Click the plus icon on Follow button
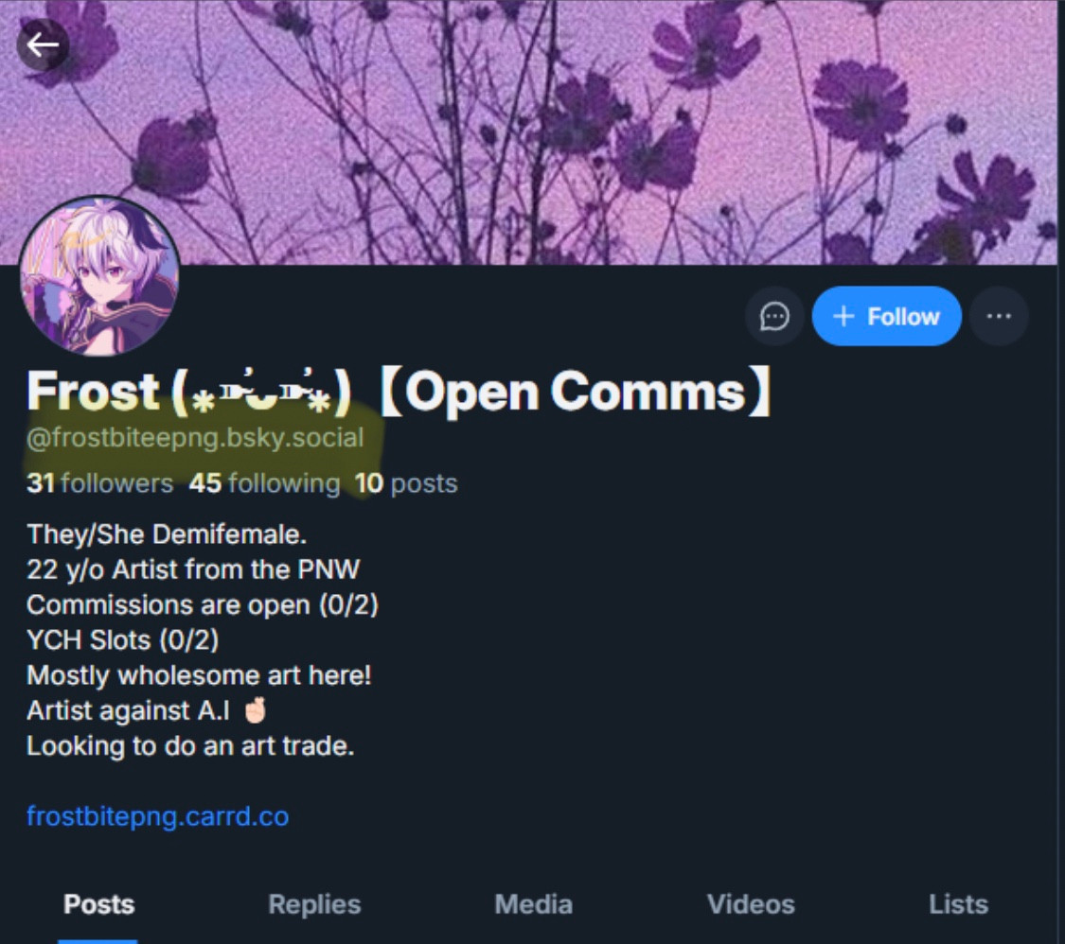1065x944 pixels. [x=843, y=316]
